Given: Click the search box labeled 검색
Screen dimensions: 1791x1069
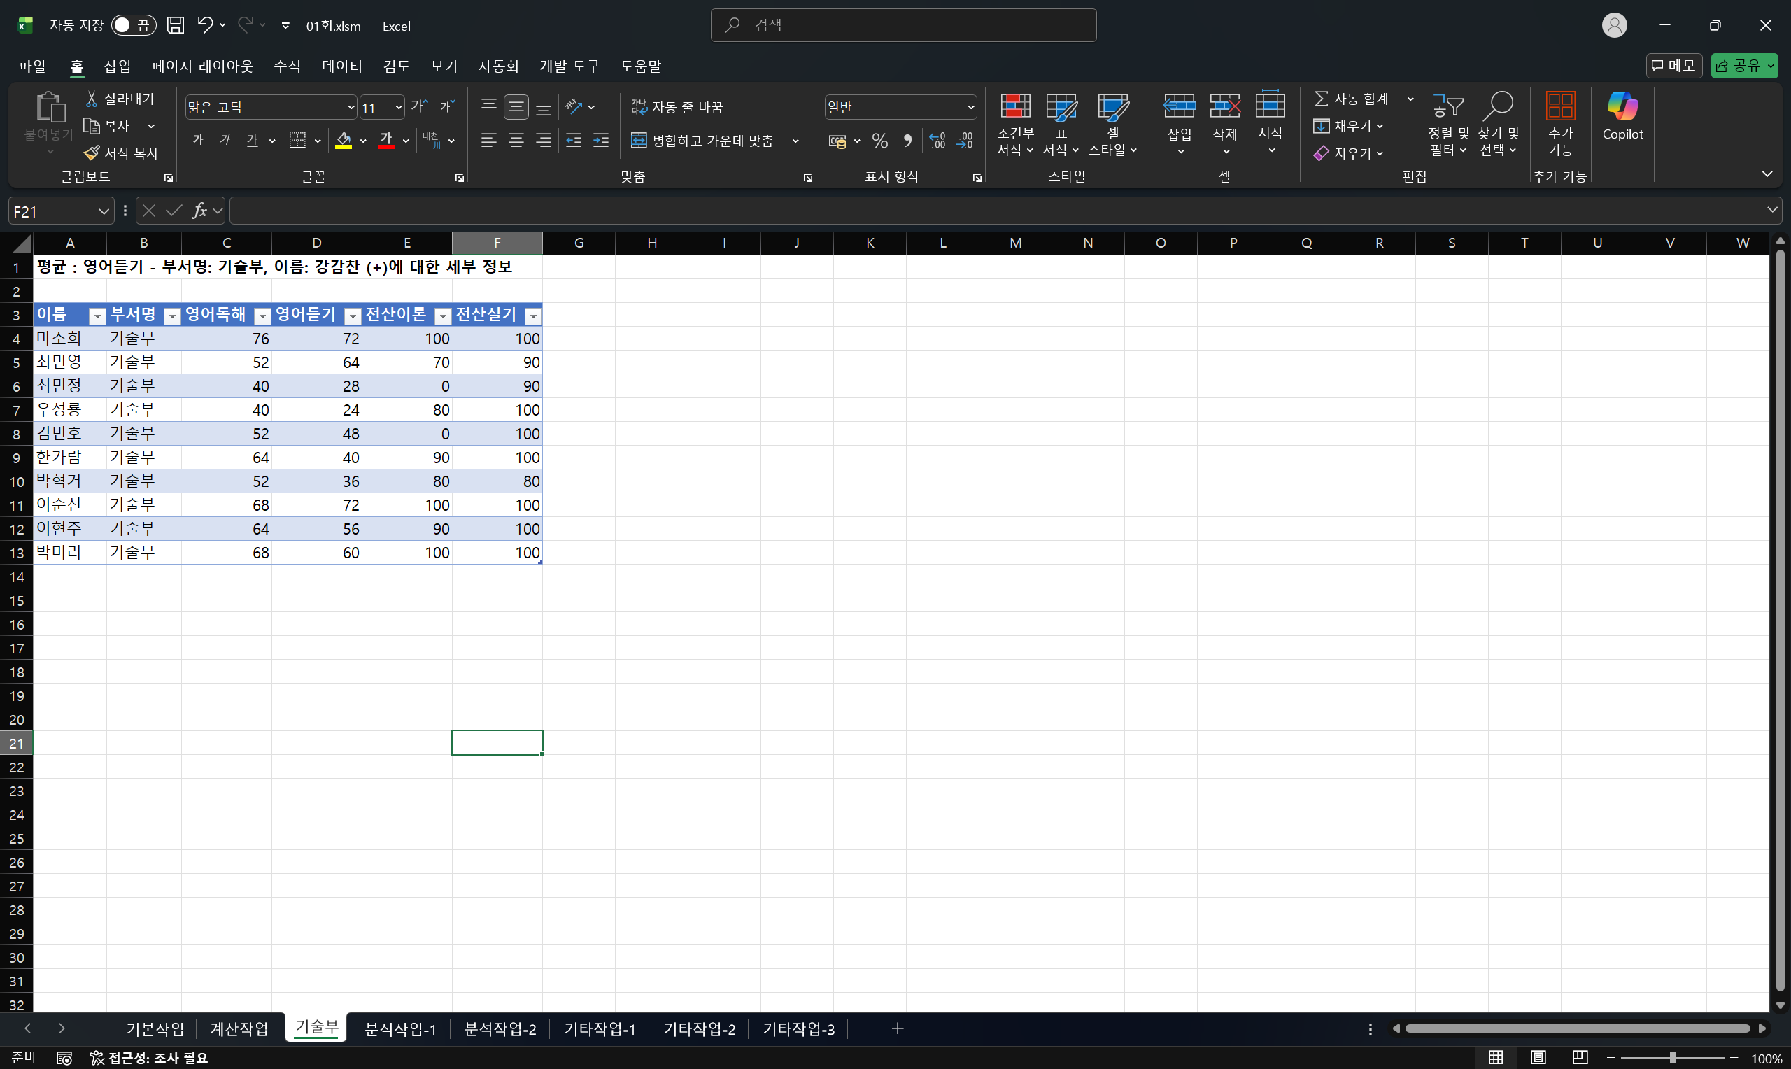Looking at the screenshot, I should (903, 25).
